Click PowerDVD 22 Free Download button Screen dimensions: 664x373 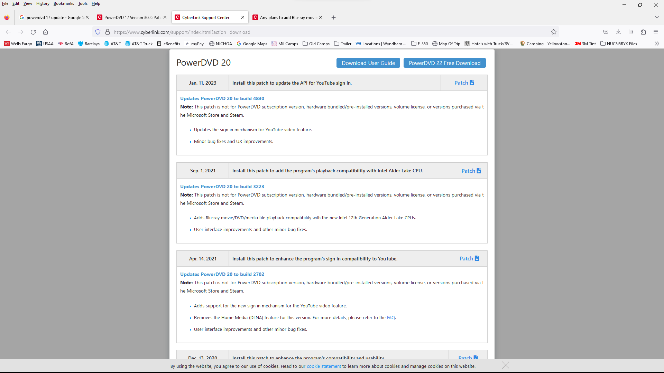coord(445,63)
